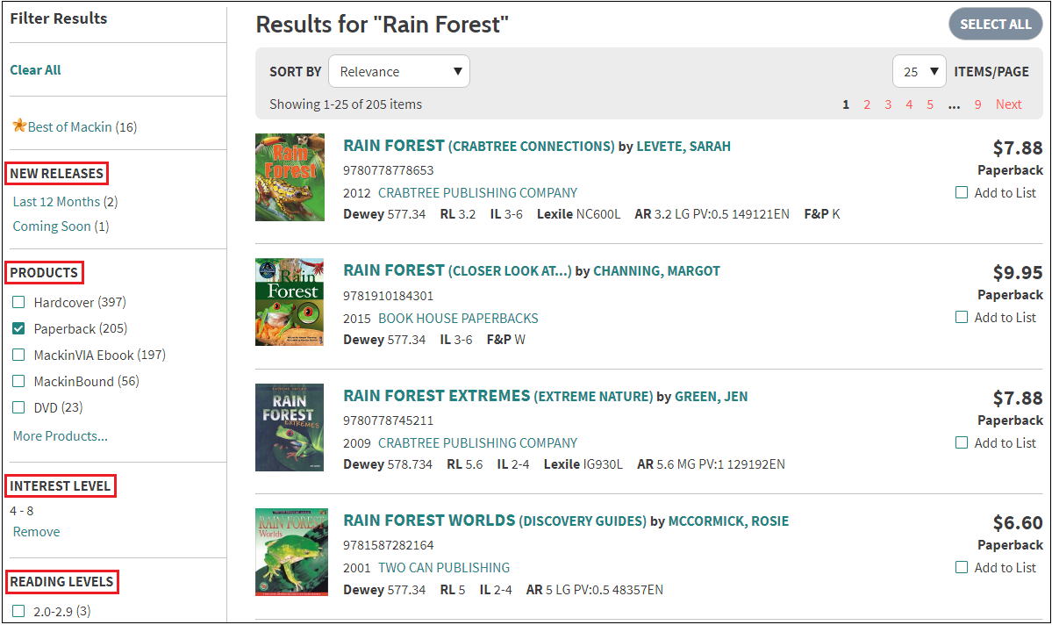The height and width of the screenshot is (625, 1052).
Task: Check the 2.0-2.9 reading level box
Action: pyautogui.click(x=18, y=611)
